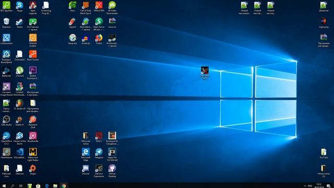Launch Telegram from the desktop
Viewport: 334px width, 188px height.
click(99, 154)
